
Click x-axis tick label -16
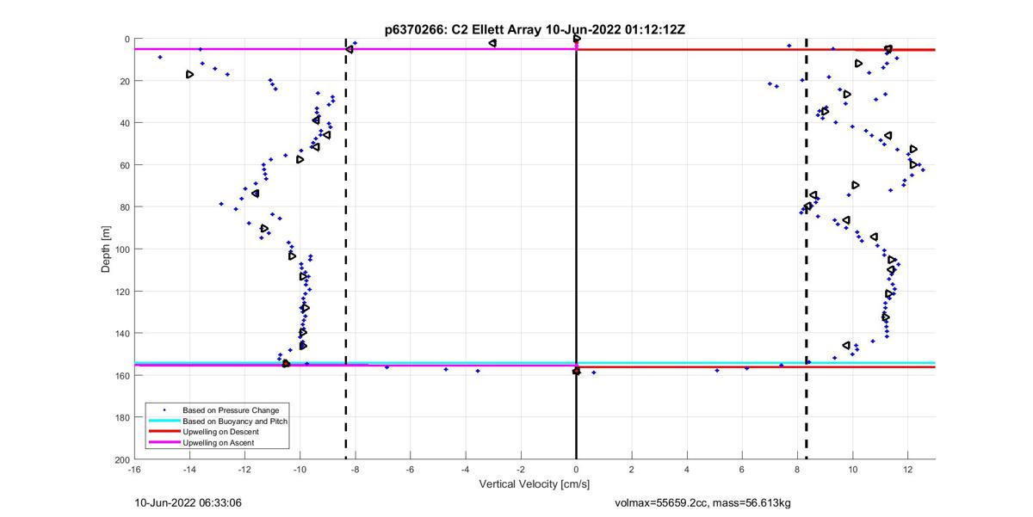134,470
